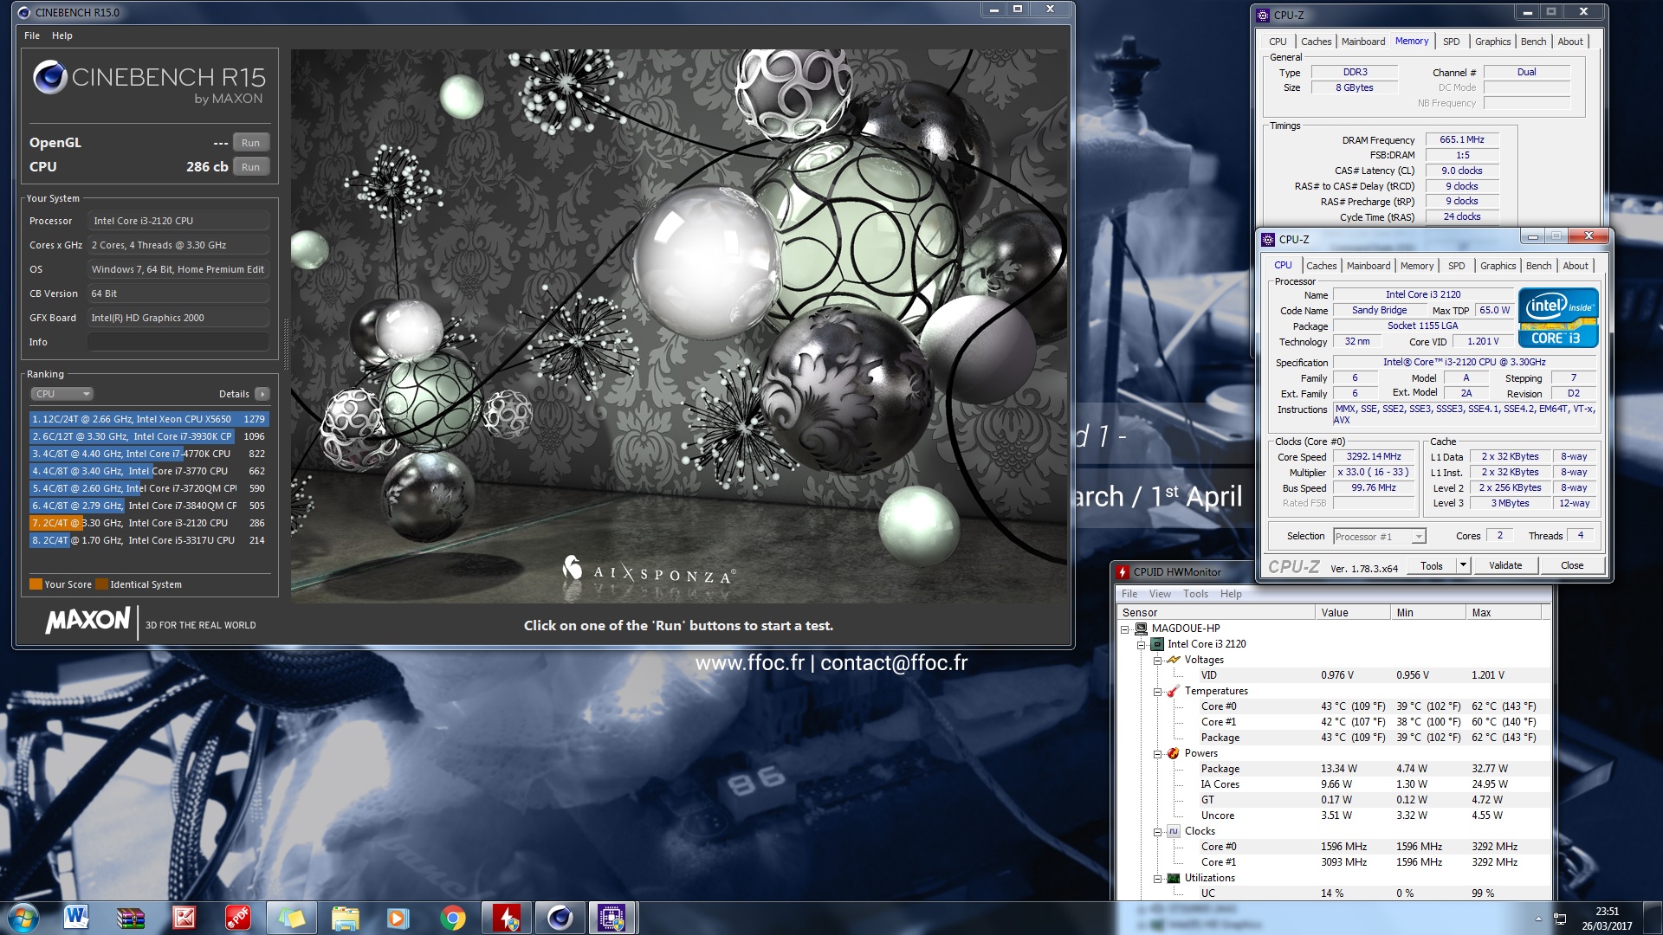Show hidden system tray icons

1538,919
